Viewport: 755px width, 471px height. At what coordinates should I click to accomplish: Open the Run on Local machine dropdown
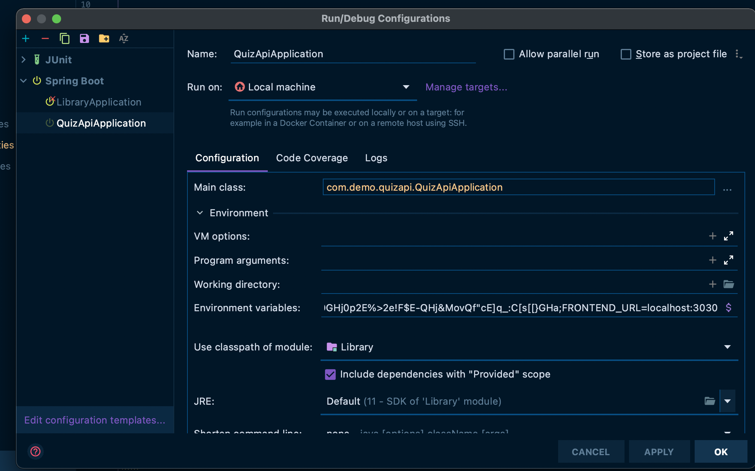pos(406,87)
